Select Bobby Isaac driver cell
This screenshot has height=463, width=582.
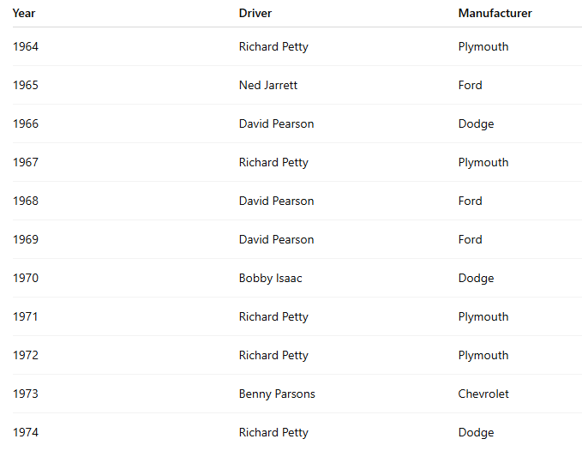pyautogui.click(x=271, y=279)
